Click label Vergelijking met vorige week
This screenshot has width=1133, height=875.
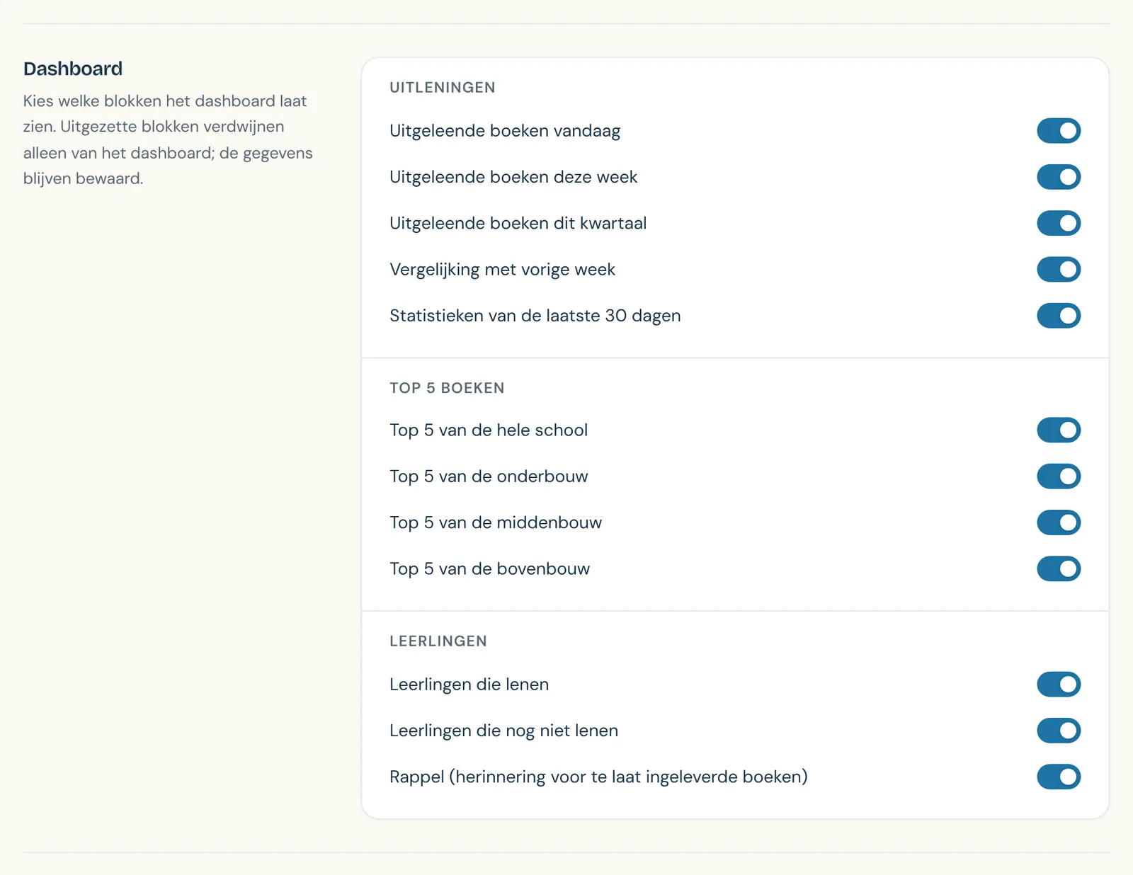(x=502, y=270)
